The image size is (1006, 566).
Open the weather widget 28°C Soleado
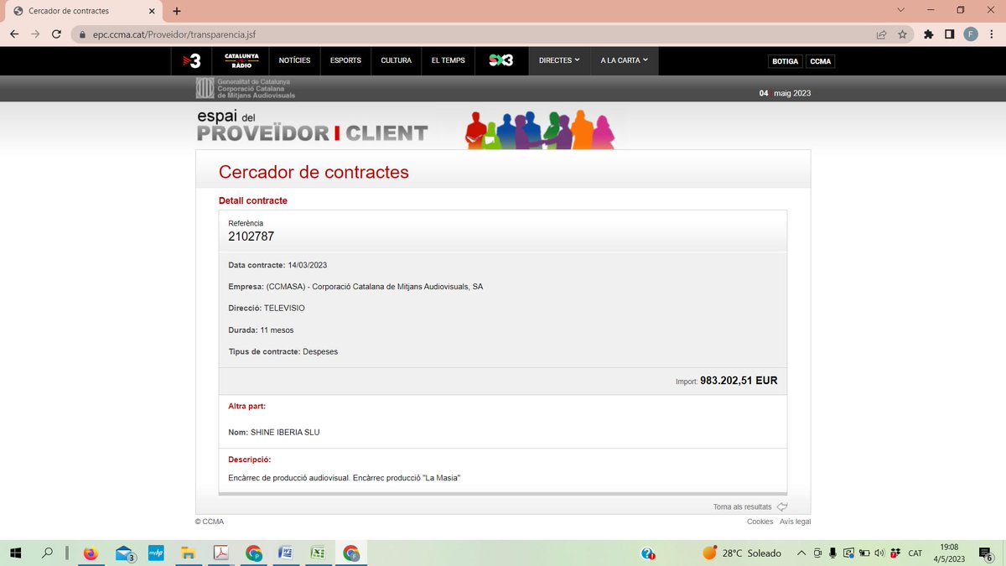click(x=742, y=553)
